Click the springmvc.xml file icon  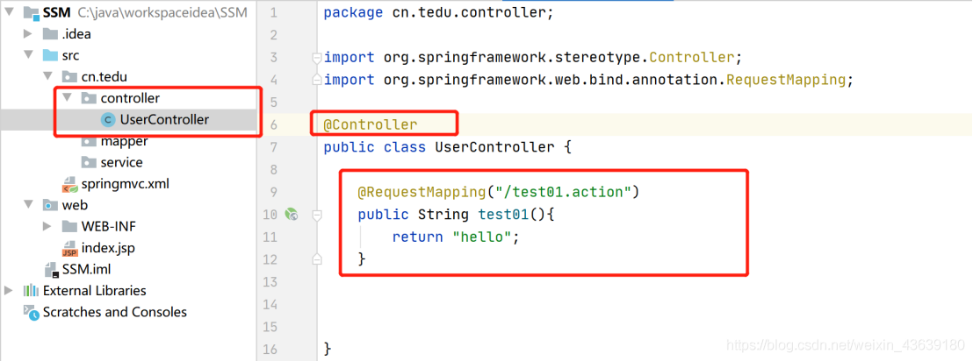point(70,185)
